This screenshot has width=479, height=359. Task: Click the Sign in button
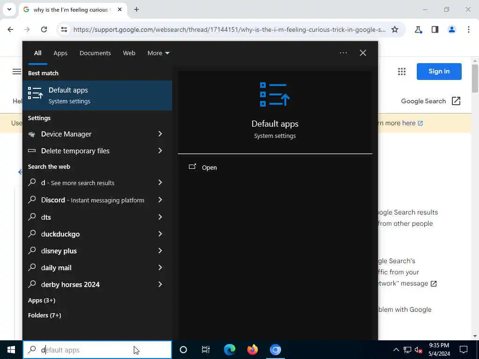pyautogui.click(x=439, y=72)
